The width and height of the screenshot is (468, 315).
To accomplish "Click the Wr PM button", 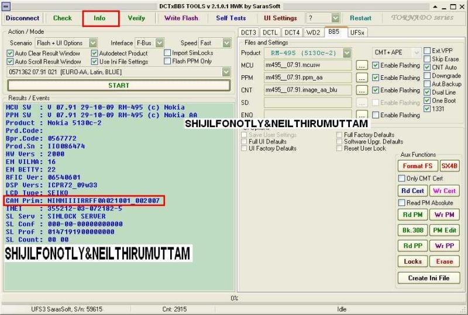I will (x=445, y=215).
